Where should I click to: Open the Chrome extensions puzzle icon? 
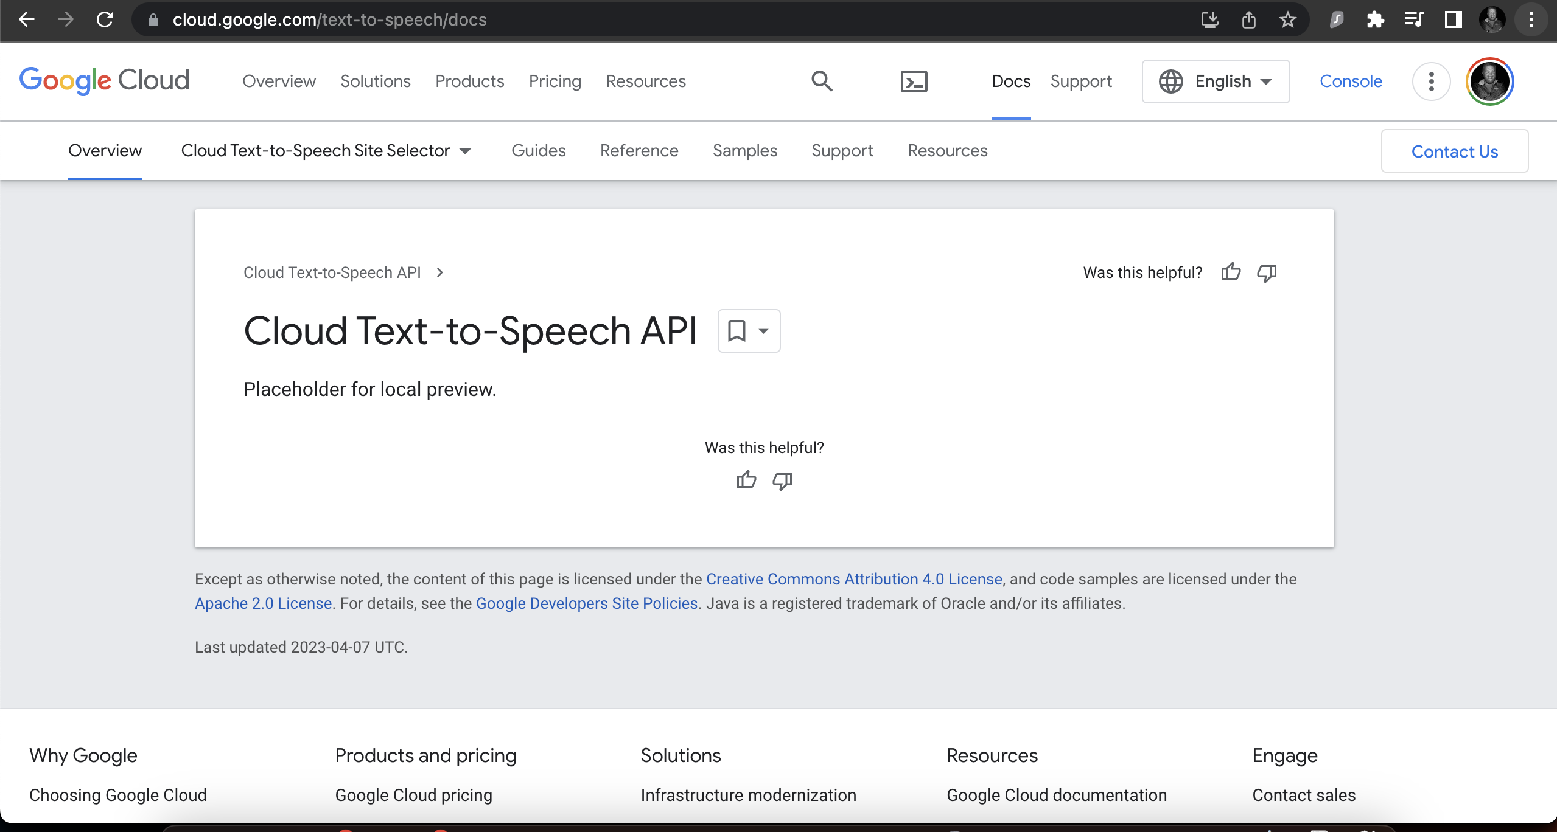pyautogui.click(x=1375, y=20)
